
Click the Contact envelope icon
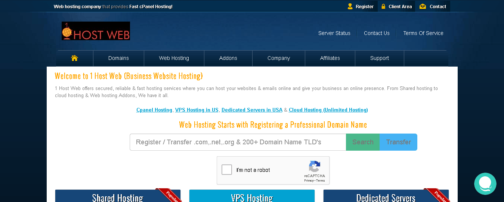pyautogui.click(x=423, y=6)
